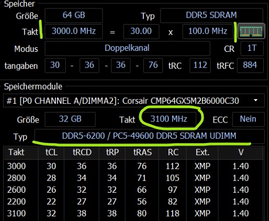
Task: Click tRCD value '34' in the 2800 row
Action: (x=82, y=178)
